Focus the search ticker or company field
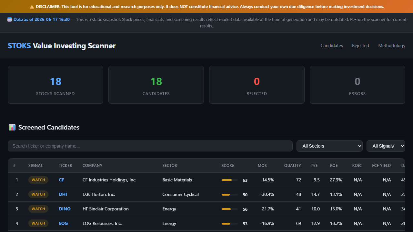This screenshot has width=413, height=232. click(x=150, y=146)
